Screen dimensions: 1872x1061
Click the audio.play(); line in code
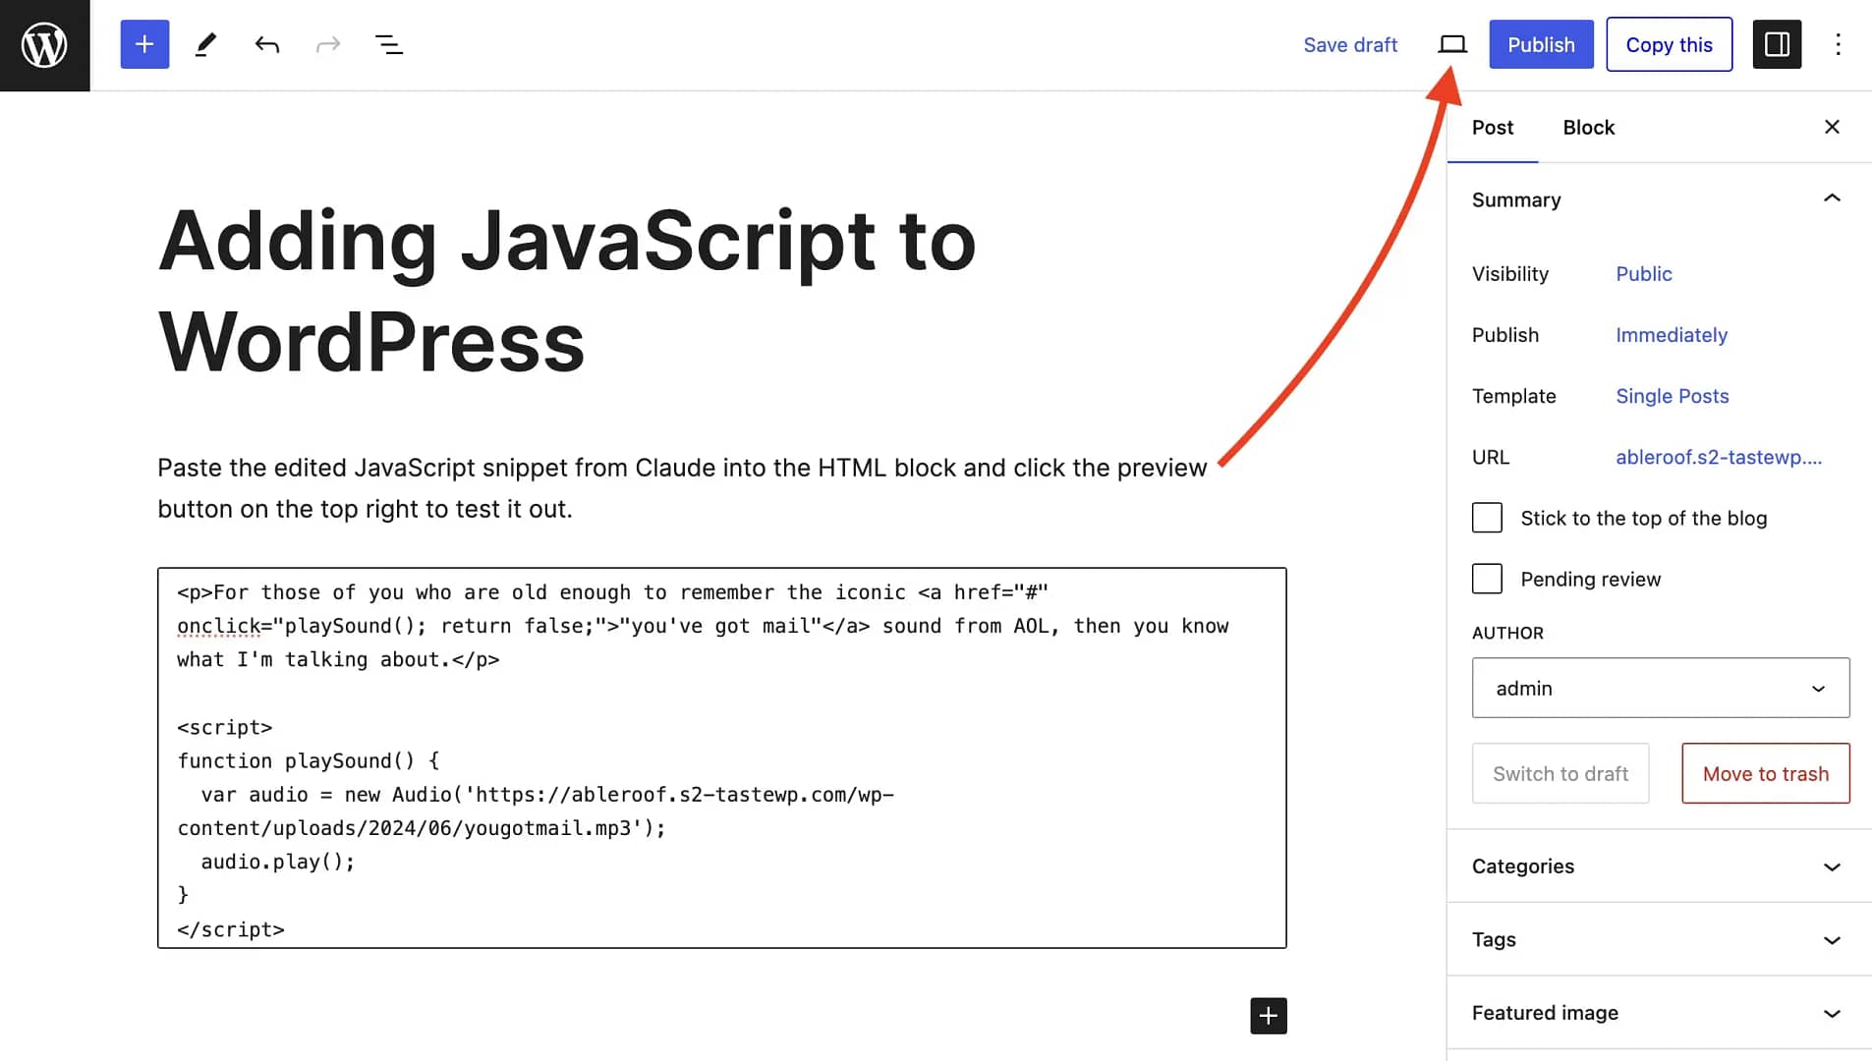277,862
